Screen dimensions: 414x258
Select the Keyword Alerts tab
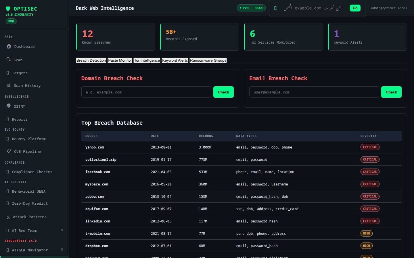pyautogui.click(x=175, y=60)
